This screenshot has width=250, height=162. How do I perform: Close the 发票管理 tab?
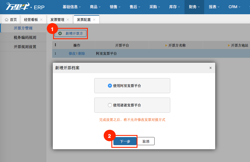[68, 20]
